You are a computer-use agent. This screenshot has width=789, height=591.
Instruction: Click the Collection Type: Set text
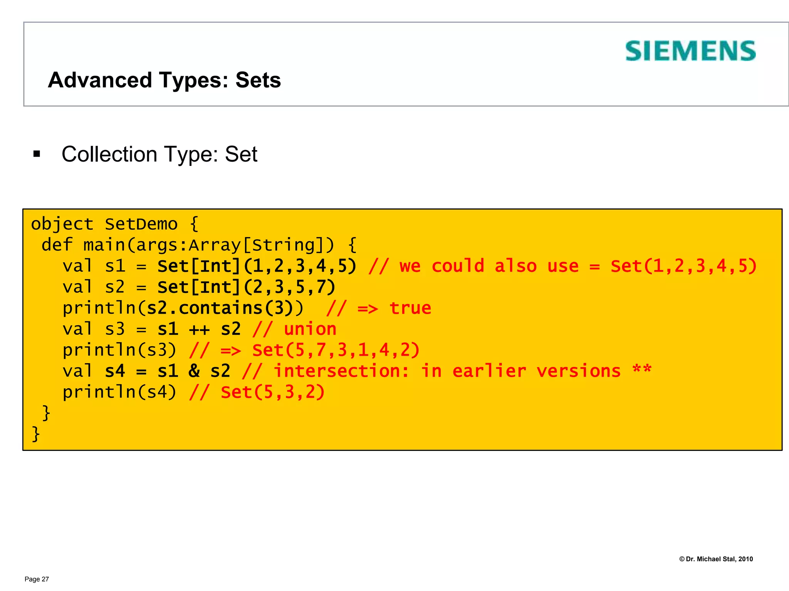tap(159, 154)
